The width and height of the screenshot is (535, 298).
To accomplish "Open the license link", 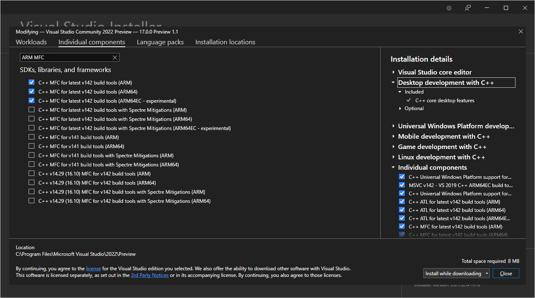I will tap(93, 269).
